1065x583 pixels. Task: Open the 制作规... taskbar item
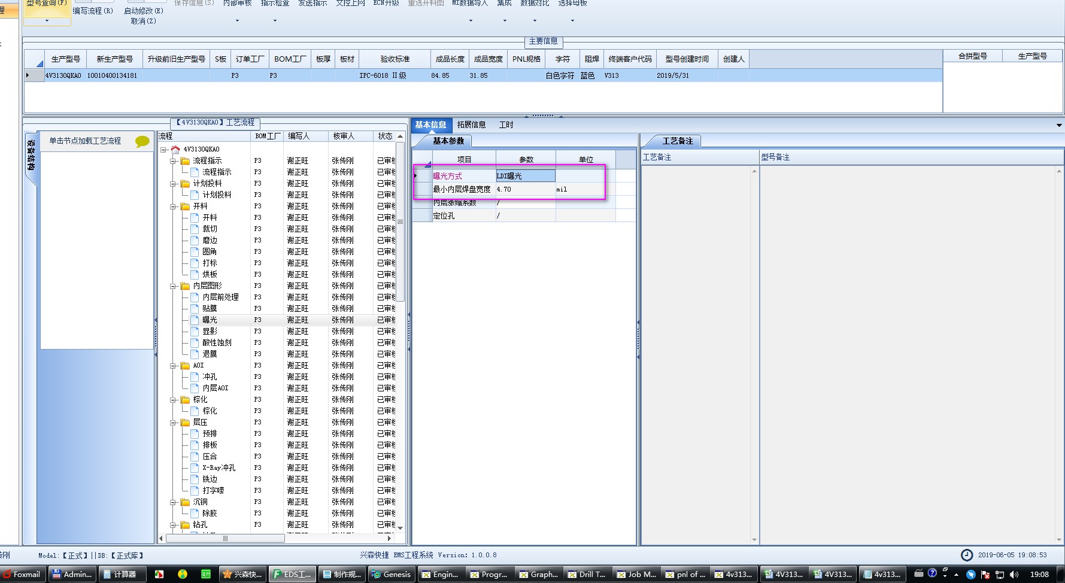(341, 574)
